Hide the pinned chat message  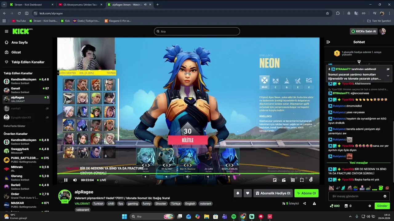pyautogui.click(x=388, y=69)
